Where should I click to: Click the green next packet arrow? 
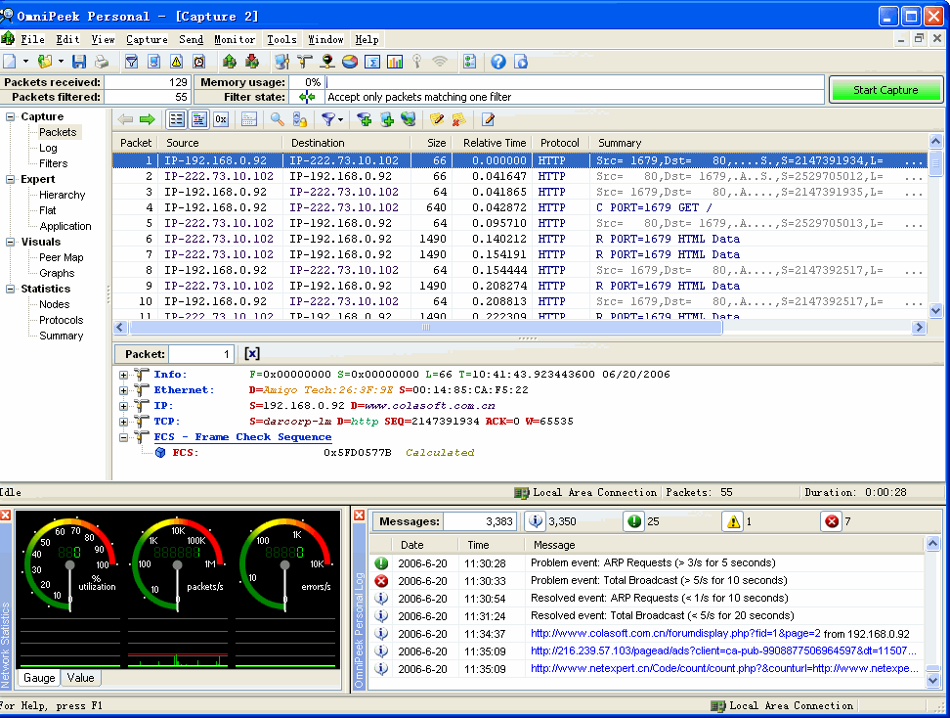click(147, 119)
